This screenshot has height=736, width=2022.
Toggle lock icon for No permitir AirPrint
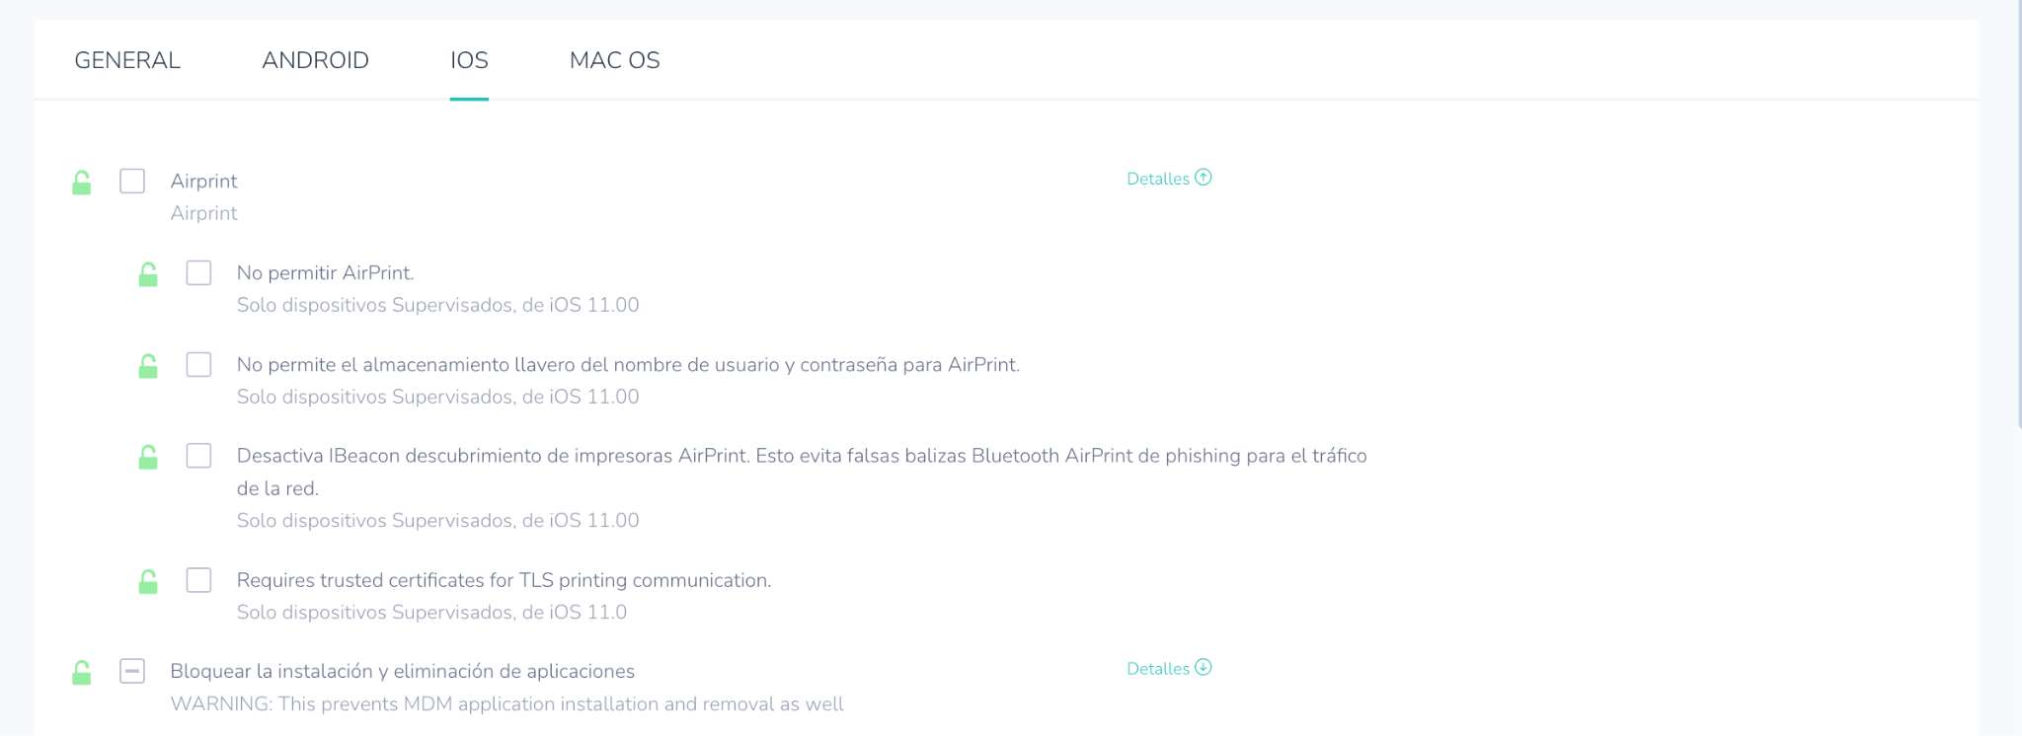coord(148,274)
